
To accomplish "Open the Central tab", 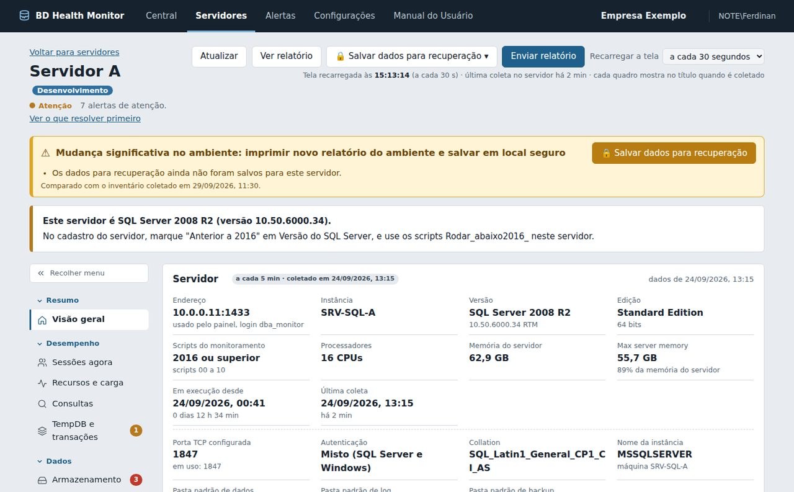I will tap(161, 16).
